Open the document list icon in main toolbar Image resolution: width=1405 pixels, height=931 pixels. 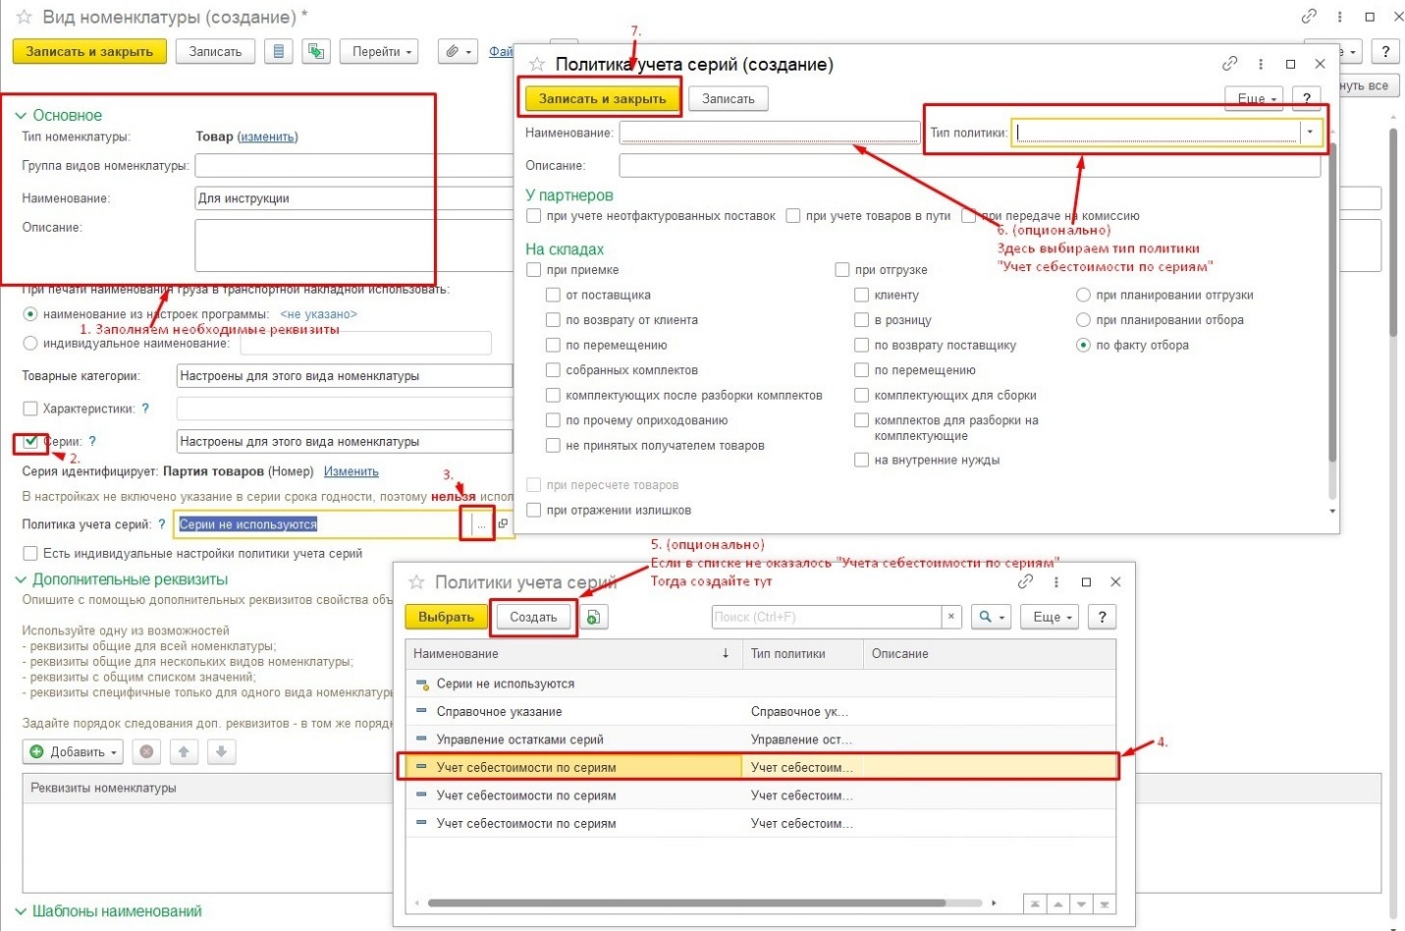(279, 52)
